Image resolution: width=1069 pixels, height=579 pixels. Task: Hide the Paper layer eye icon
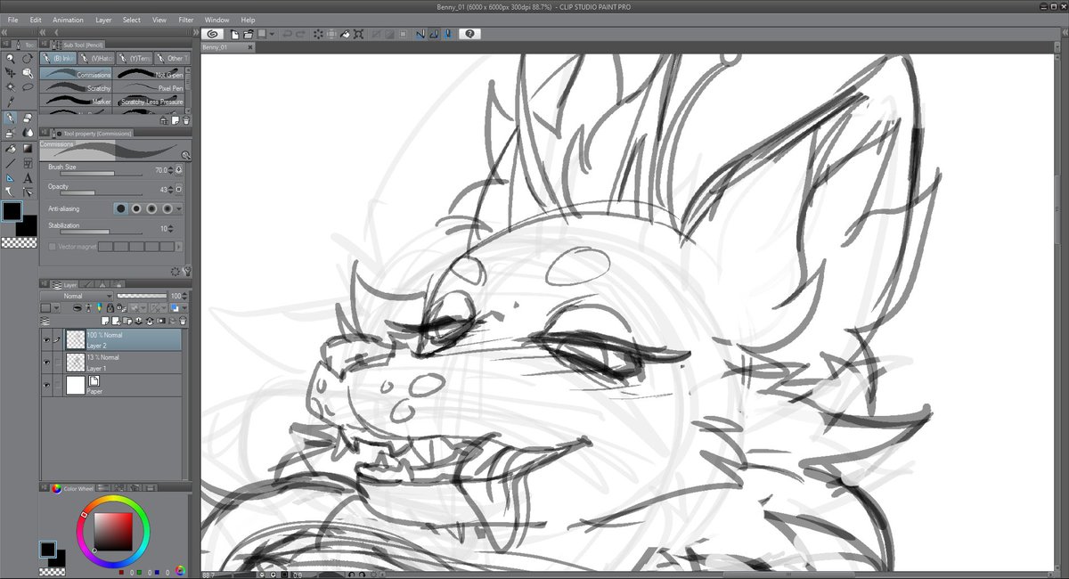(x=46, y=385)
